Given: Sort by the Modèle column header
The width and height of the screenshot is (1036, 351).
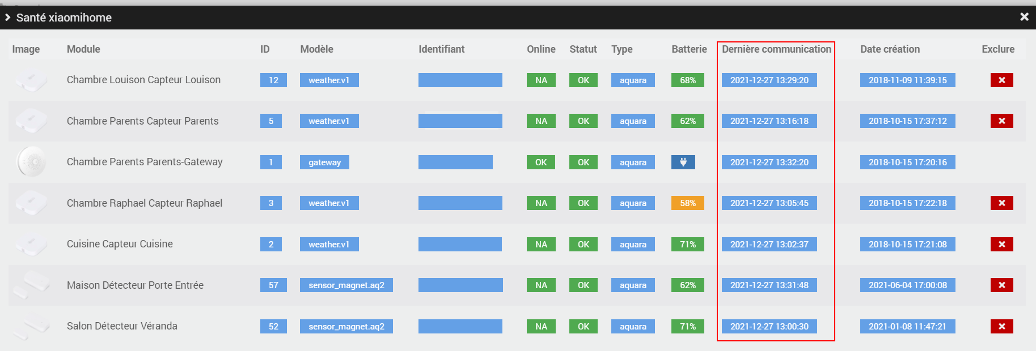Looking at the screenshot, I should (316, 49).
